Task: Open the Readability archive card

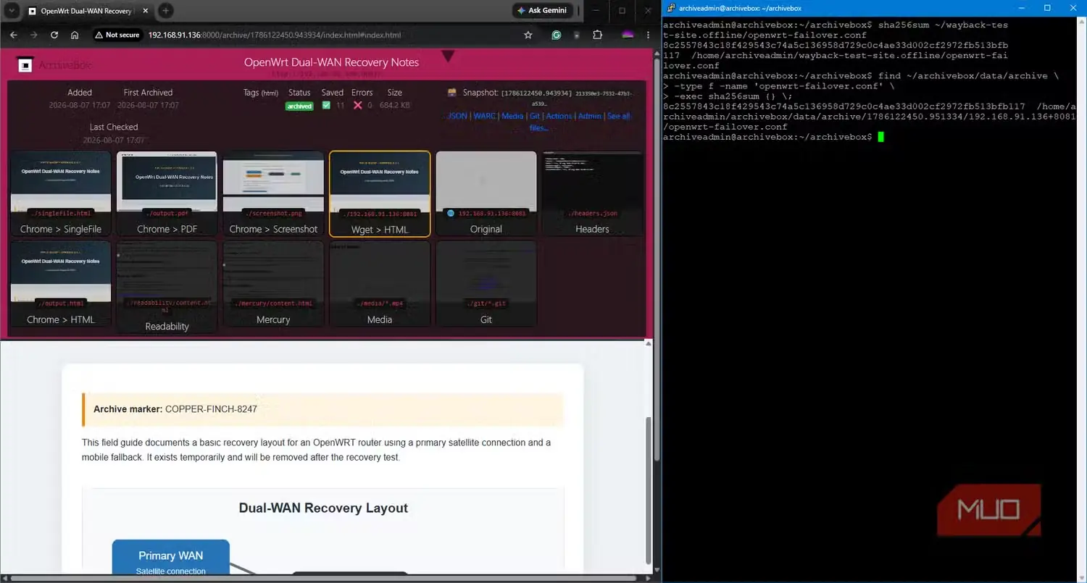Action: tap(167, 286)
